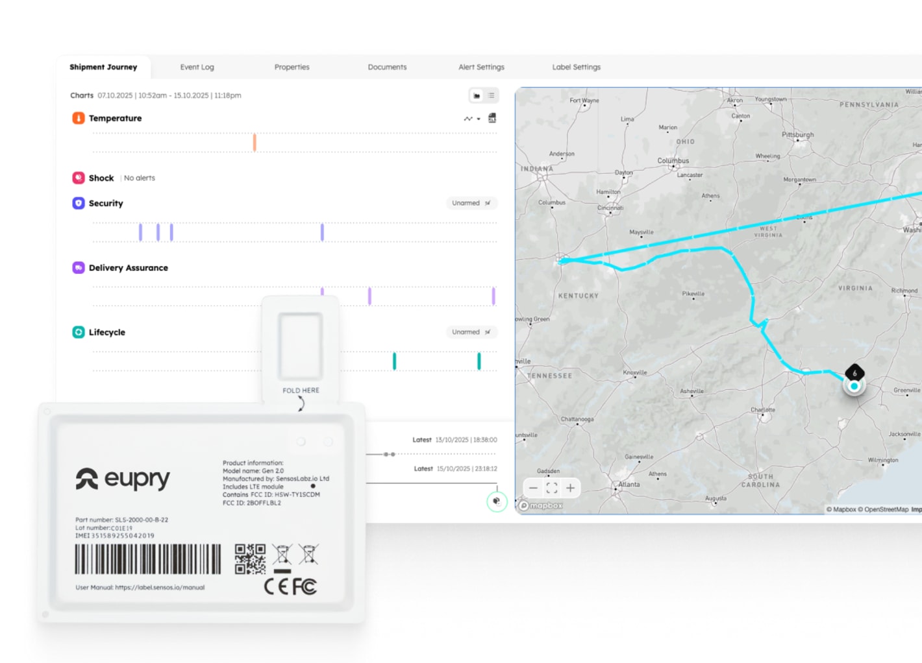Click Cincinnati label on the map

(610, 208)
